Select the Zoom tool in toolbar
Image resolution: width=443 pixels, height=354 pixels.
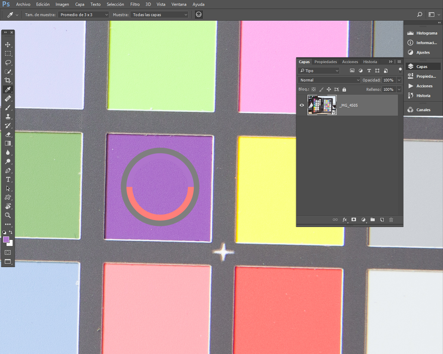8,215
